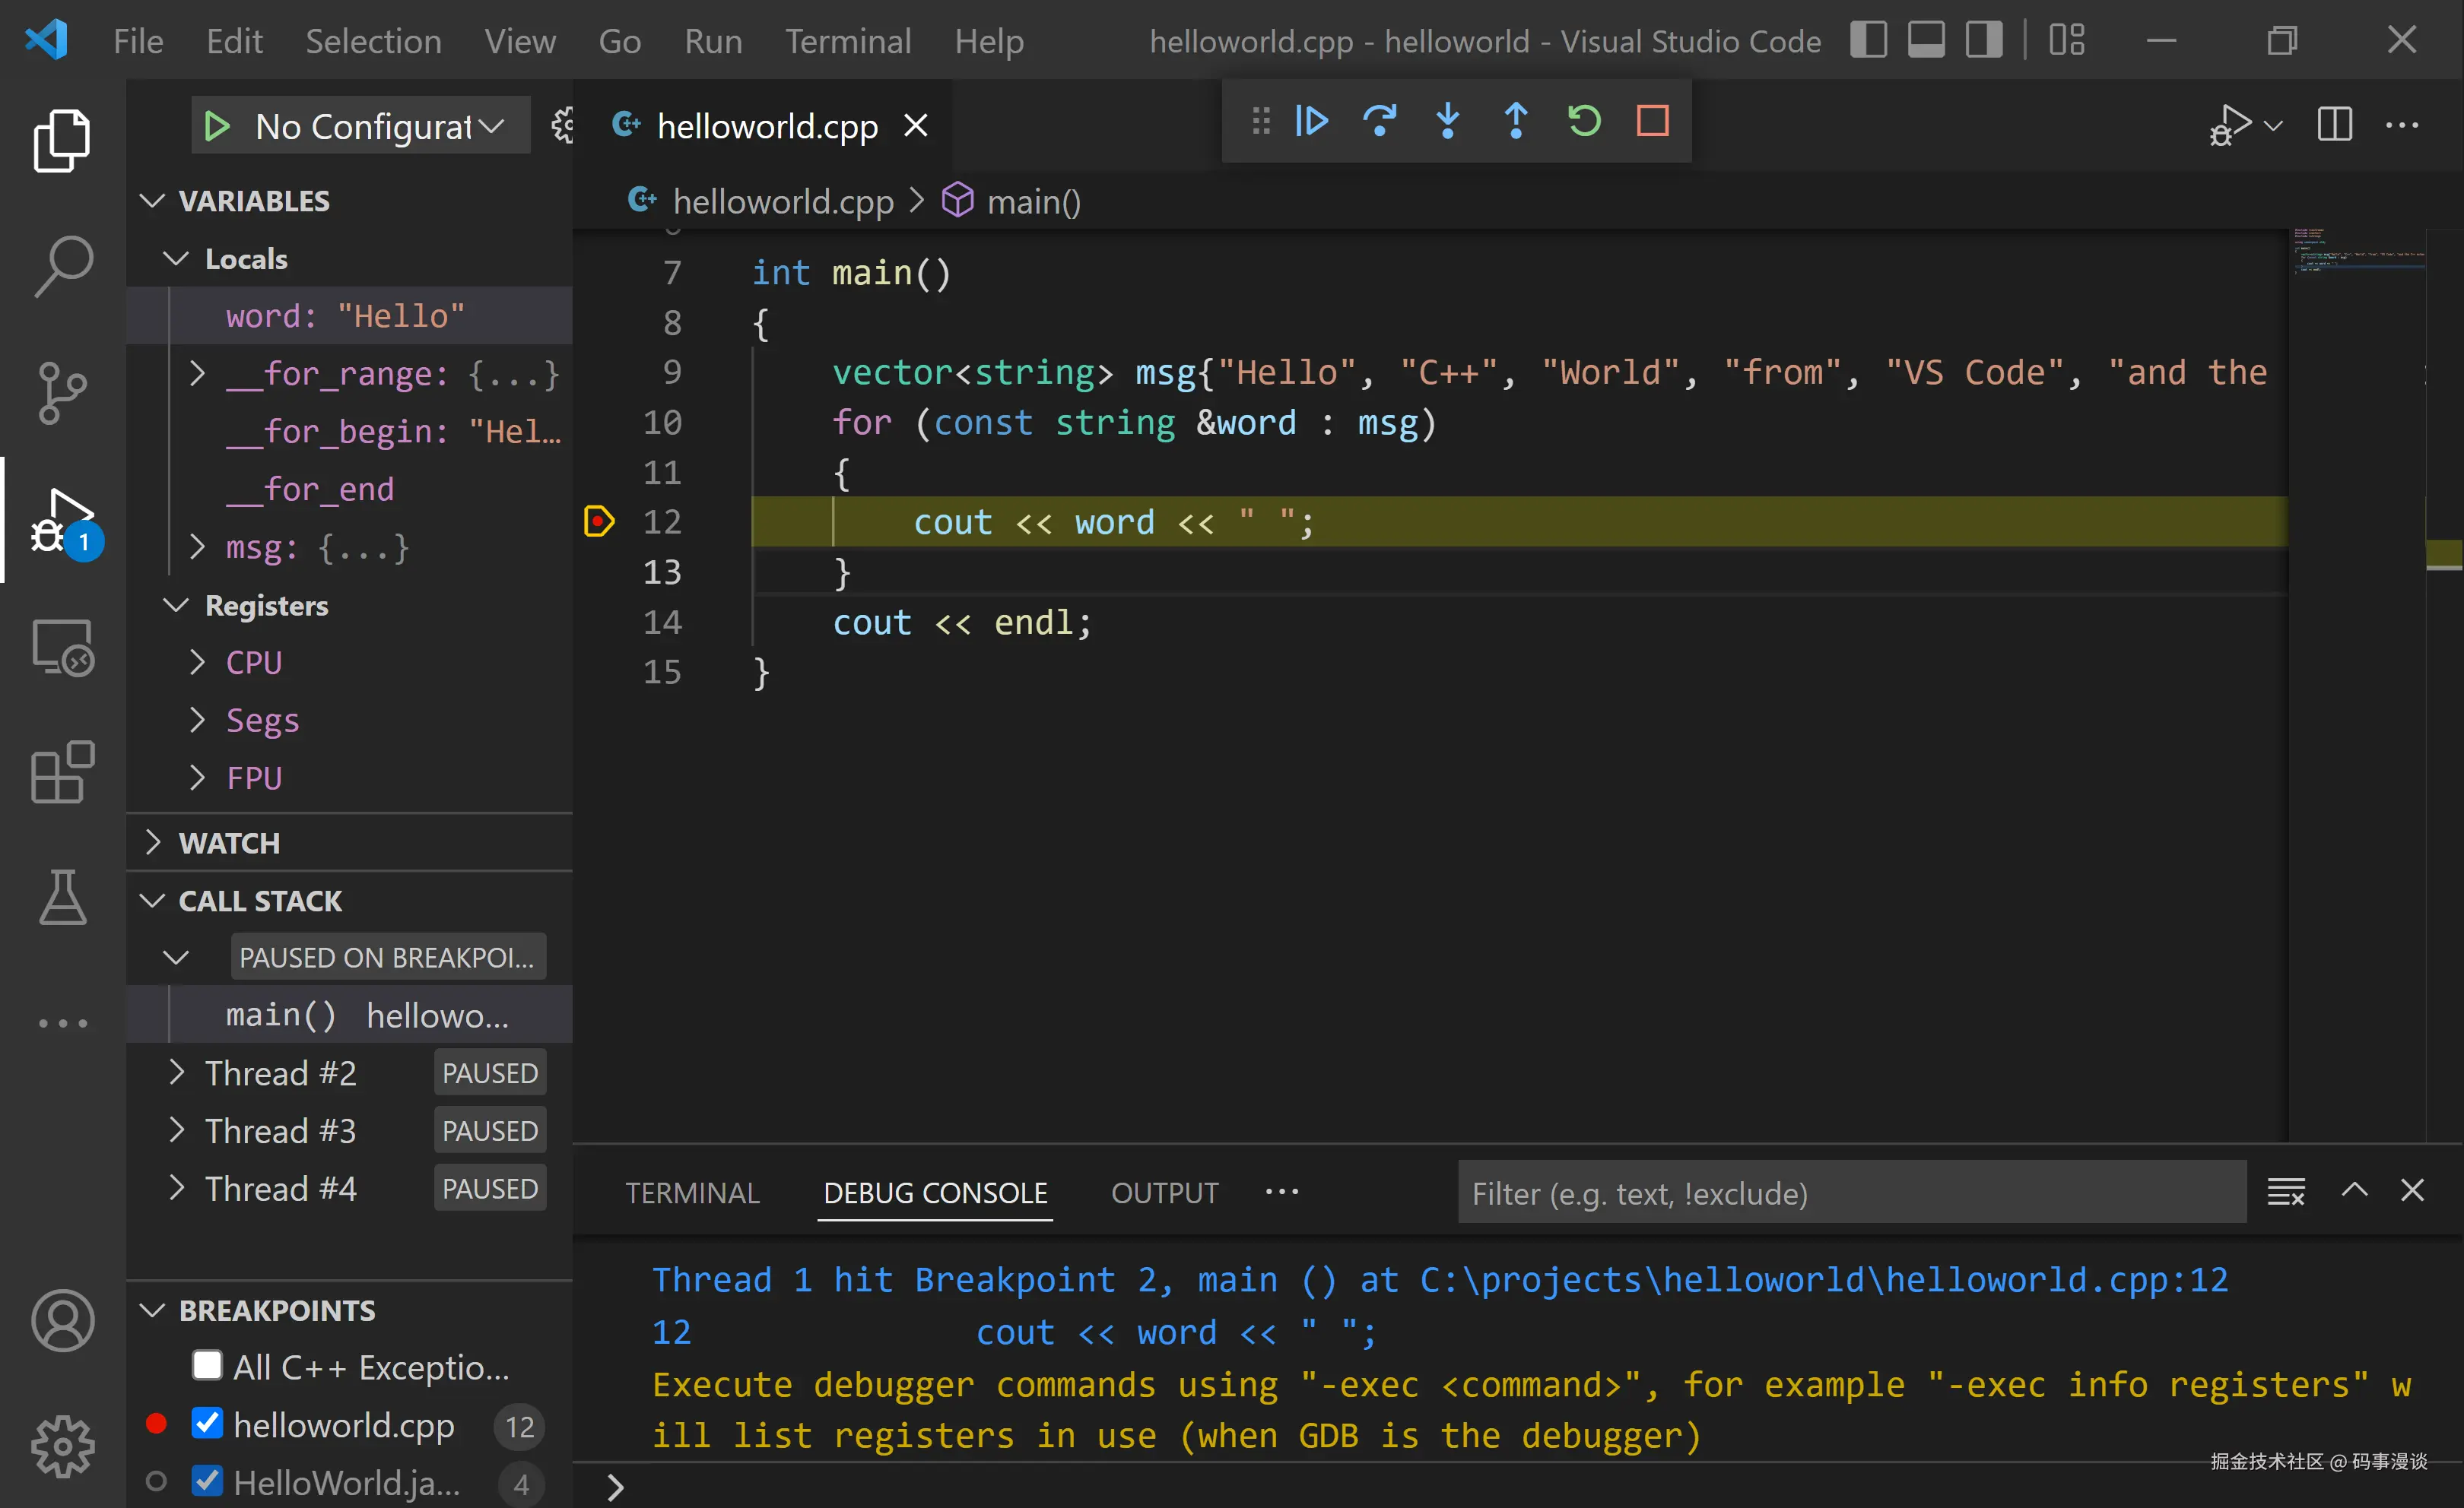Click the Step Into debug button
The width and height of the screenshot is (2464, 1508).
click(1447, 121)
